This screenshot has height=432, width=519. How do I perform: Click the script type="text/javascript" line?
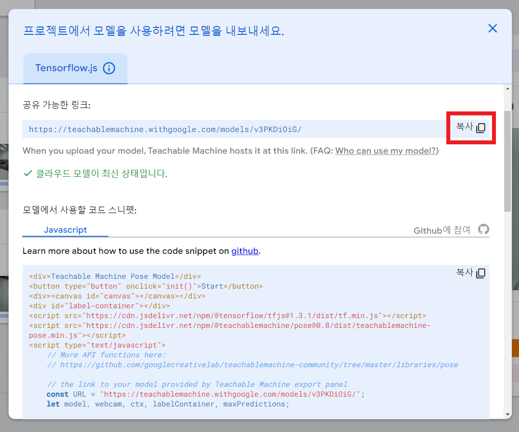tap(97, 345)
